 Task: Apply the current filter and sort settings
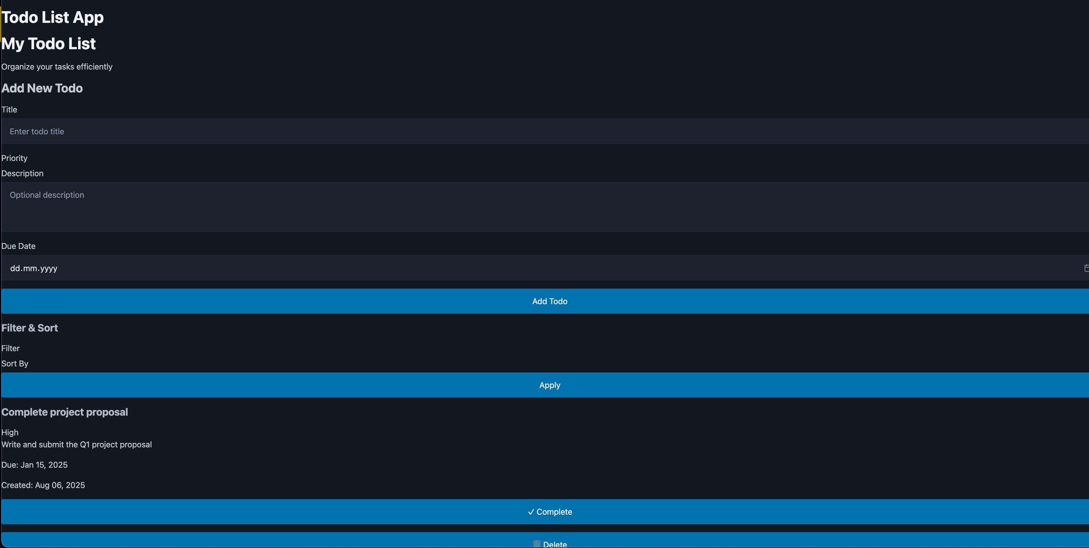pos(549,385)
